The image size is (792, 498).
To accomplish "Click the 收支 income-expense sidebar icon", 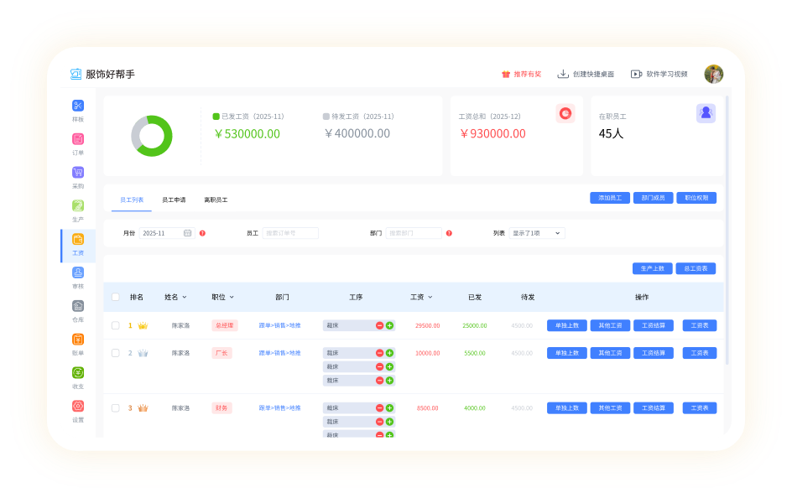I will [x=78, y=373].
